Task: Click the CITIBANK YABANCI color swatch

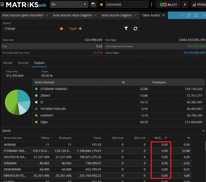Action: coord(36,89)
